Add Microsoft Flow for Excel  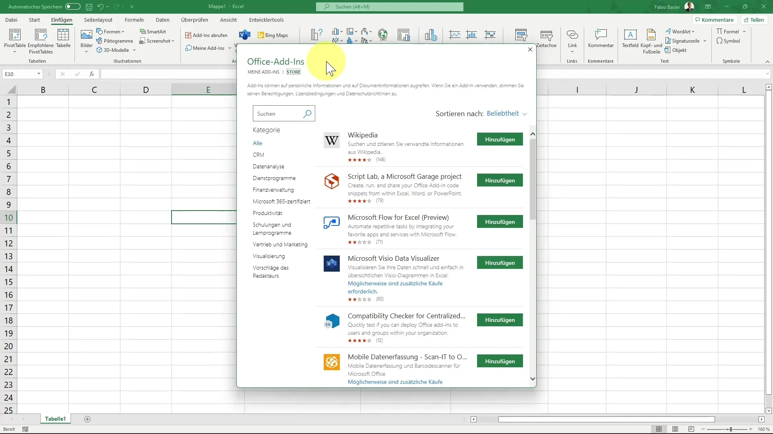tap(500, 222)
